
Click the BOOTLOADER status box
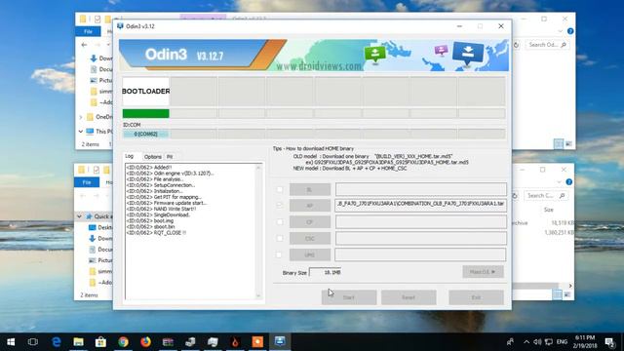pos(145,91)
